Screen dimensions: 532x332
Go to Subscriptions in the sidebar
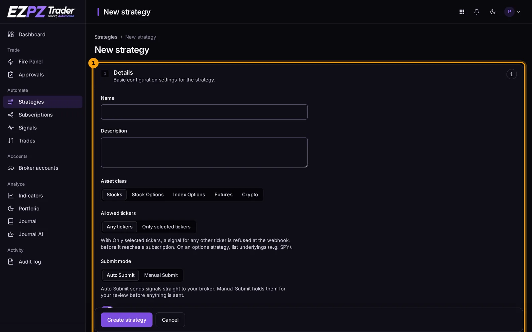[x=43, y=115]
